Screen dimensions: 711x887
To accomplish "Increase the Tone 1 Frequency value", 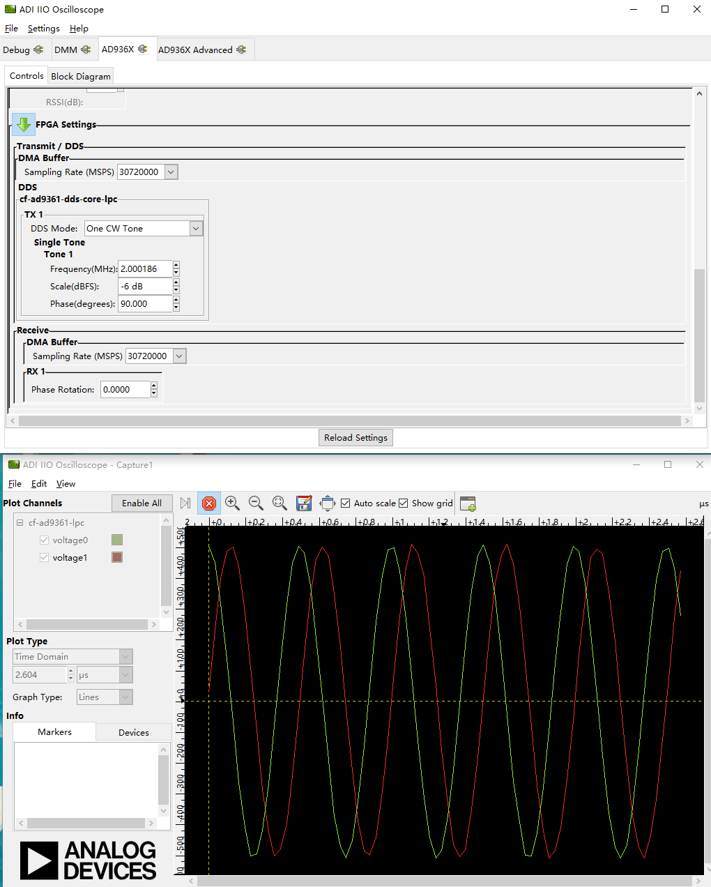I will pyautogui.click(x=176, y=265).
